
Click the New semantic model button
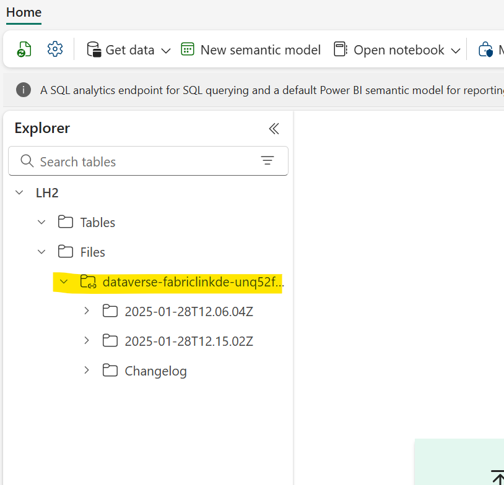pyautogui.click(x=260, y=49)
